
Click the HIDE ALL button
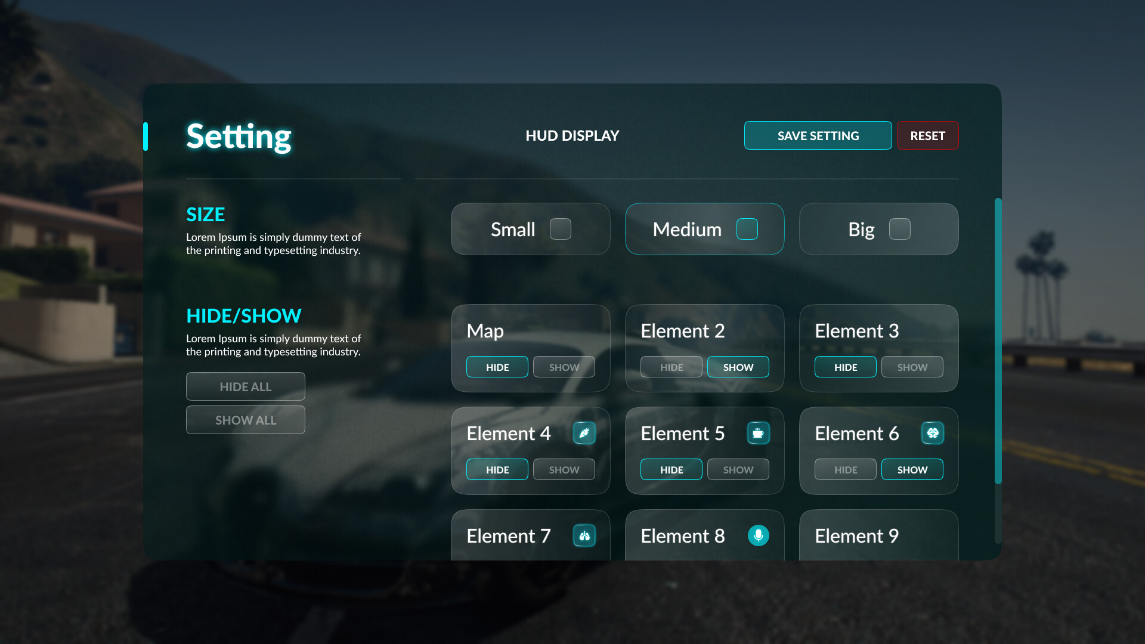245,386
